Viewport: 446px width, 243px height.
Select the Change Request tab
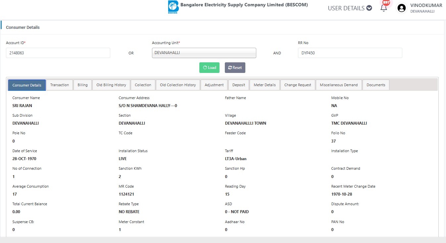click(298, 85)
